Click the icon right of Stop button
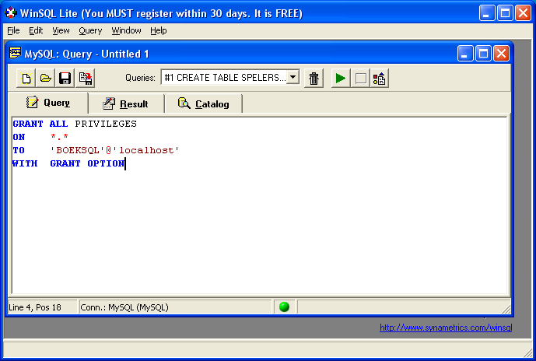Screen dimensions: 536x361 pos(380,79)
